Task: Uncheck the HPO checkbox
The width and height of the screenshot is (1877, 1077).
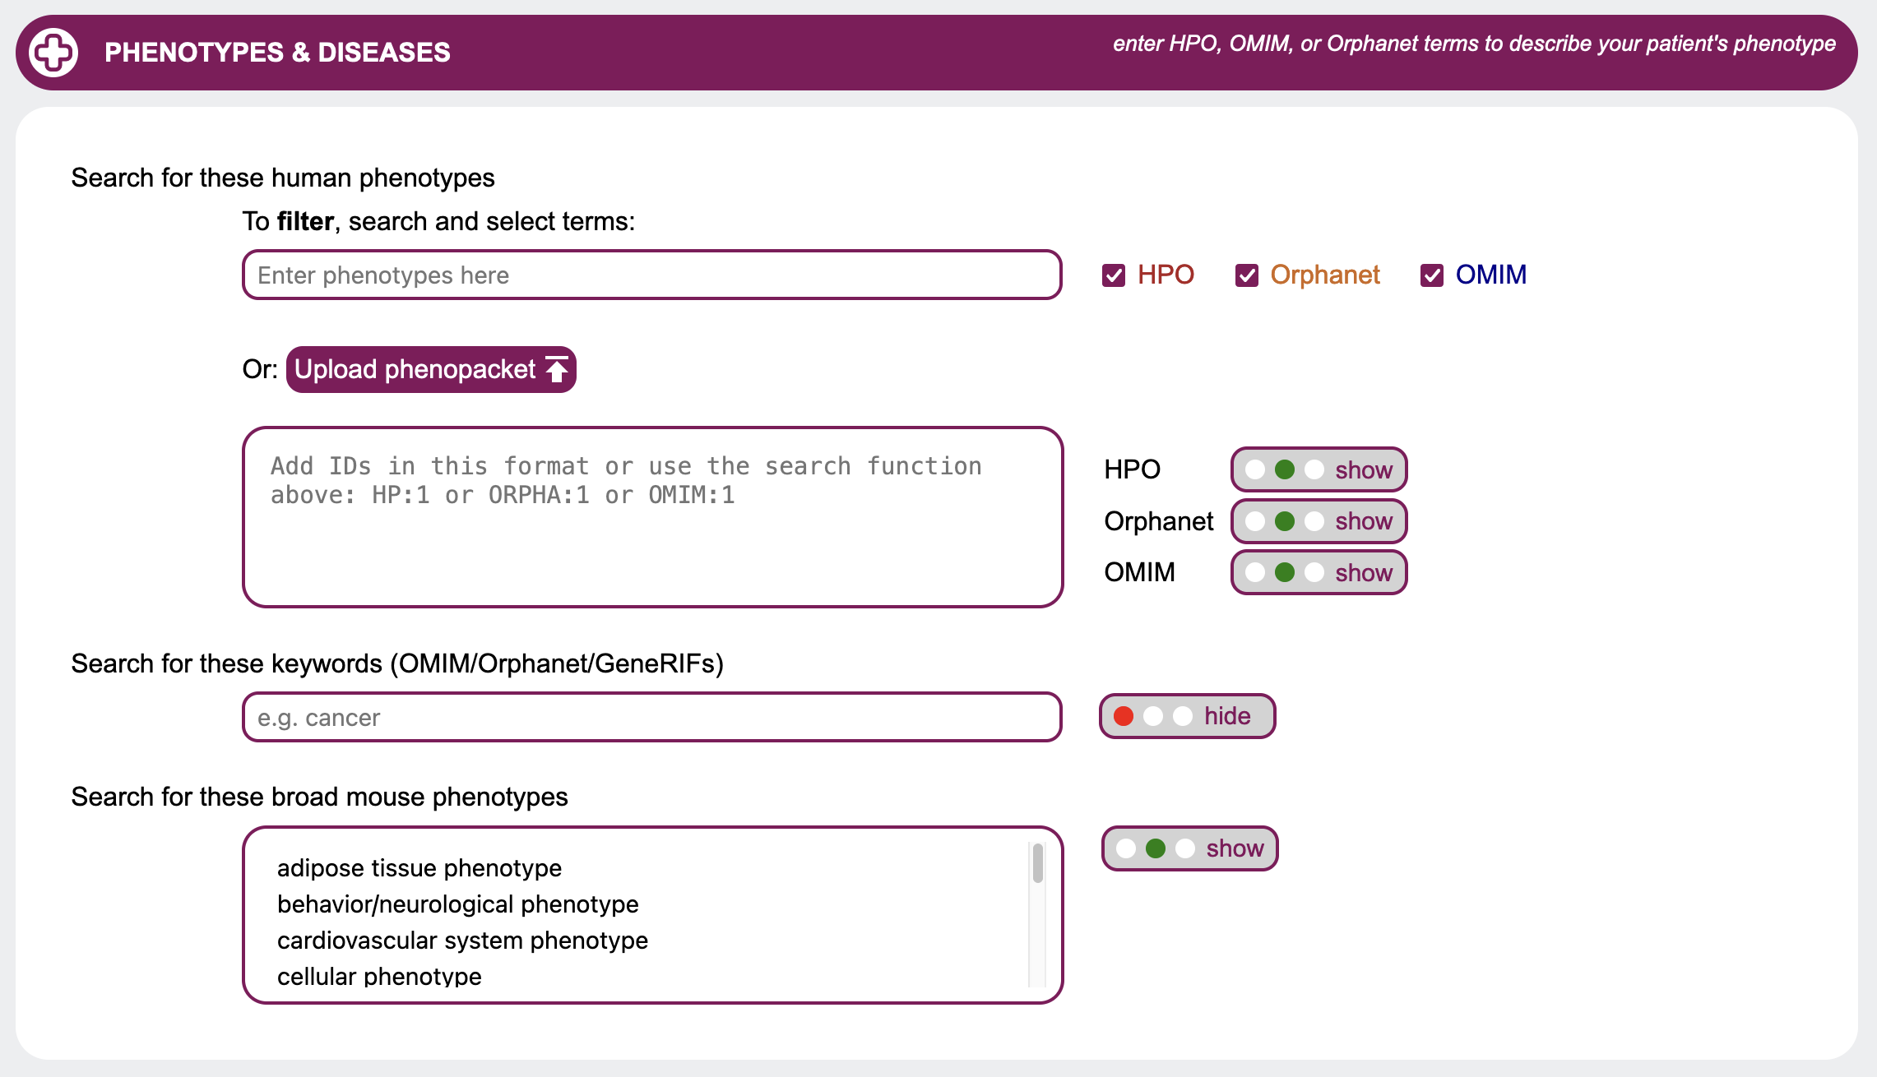Action: tap(1114, 275)
